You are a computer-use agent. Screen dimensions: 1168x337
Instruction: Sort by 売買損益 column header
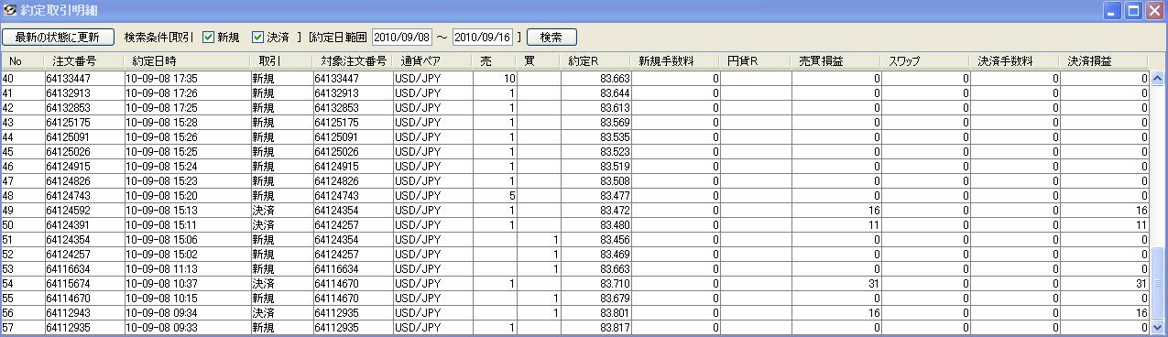tap(836, 61)
